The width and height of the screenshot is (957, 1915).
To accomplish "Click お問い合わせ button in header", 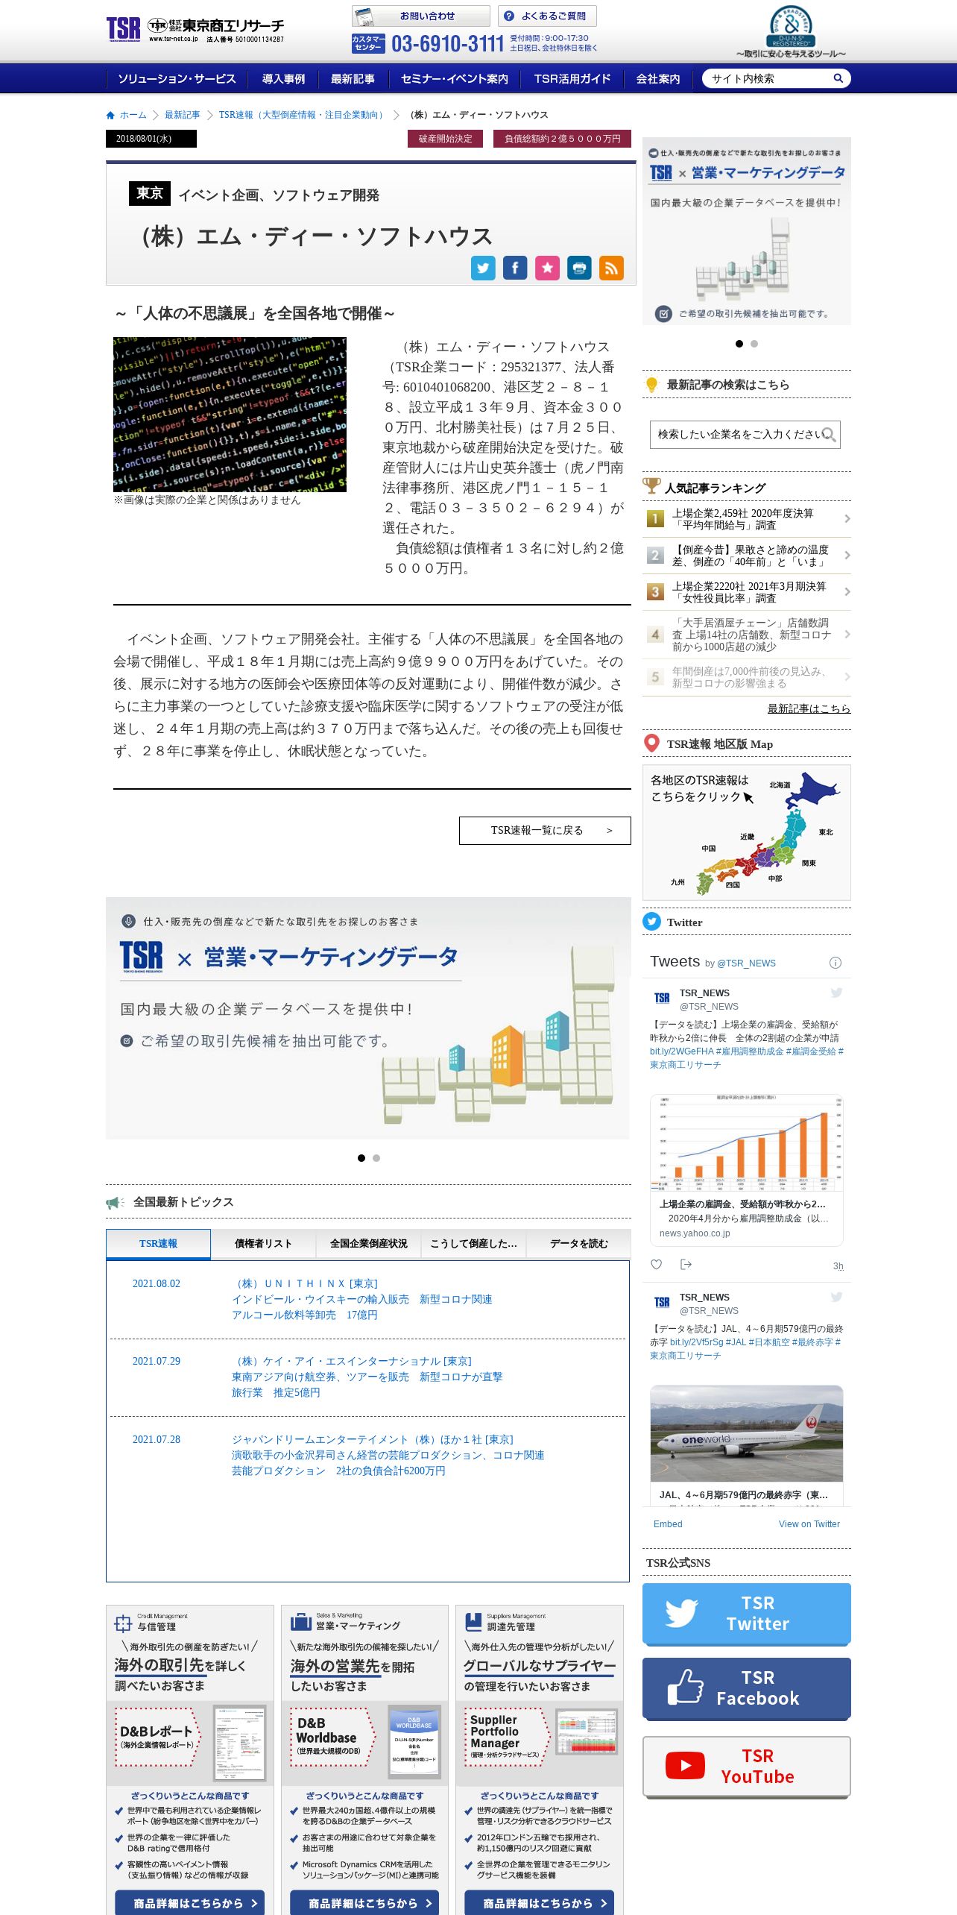I will pos(420,16).
